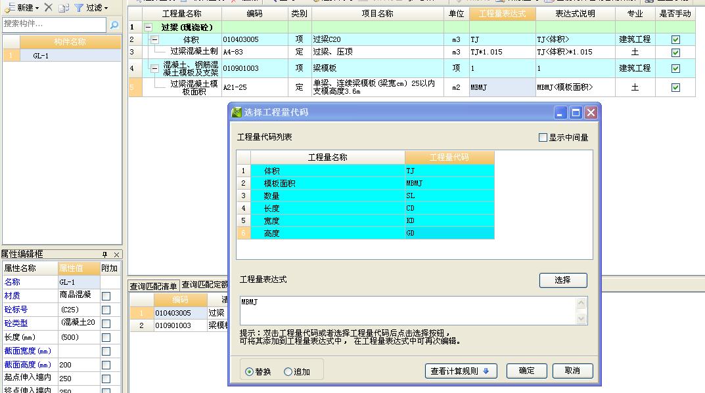
Task: Click the 工程量代码 column header in the dialog
Action: pyautogui.click(x=449, y=157)
